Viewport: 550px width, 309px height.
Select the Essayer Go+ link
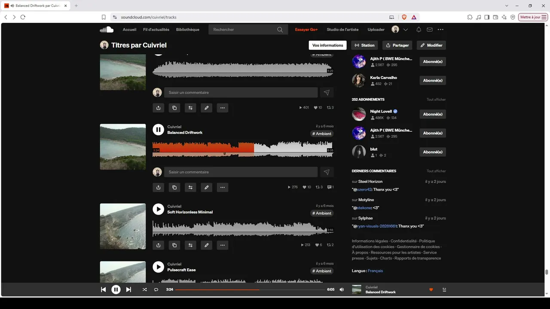point(306,30)
